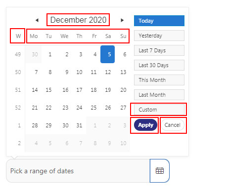Screen dimensions: 227x192
Task: Select week number 50 row label
Action: (18, 72)
